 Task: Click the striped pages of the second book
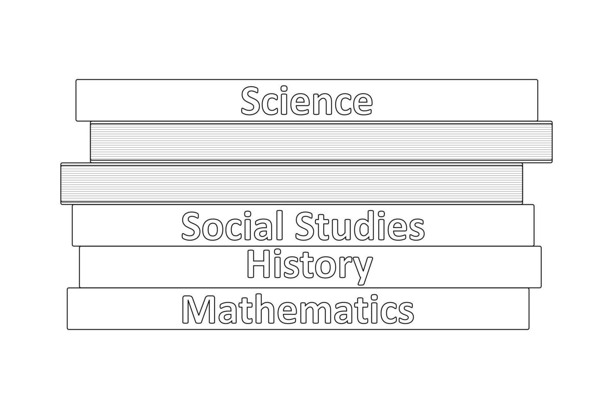(x=321, y=142)
